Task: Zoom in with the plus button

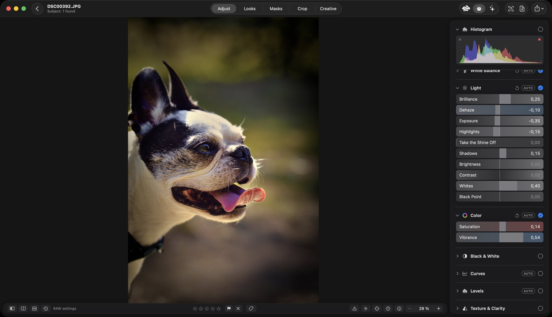Action: [x=438, y=309]
